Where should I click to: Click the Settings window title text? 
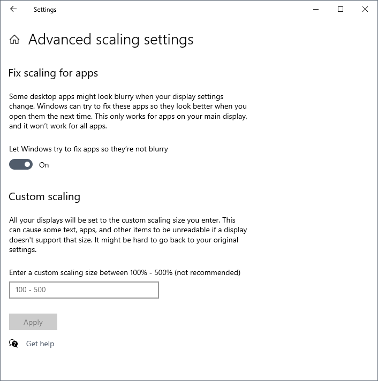[45, 10]
